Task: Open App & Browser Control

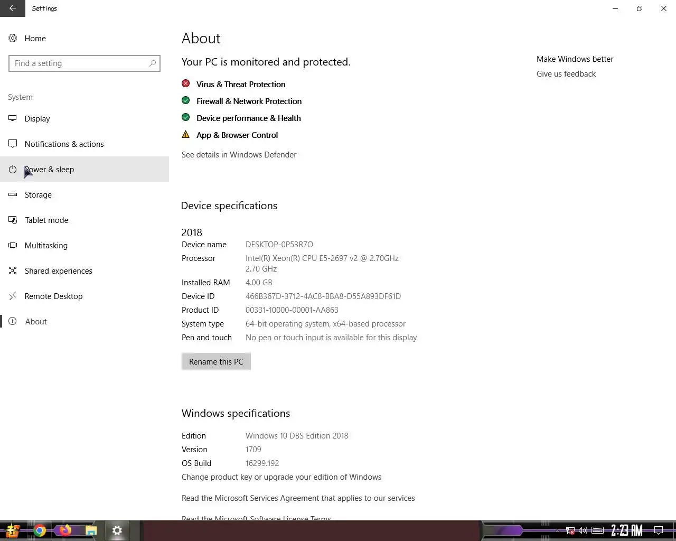Action: (237, 135)
